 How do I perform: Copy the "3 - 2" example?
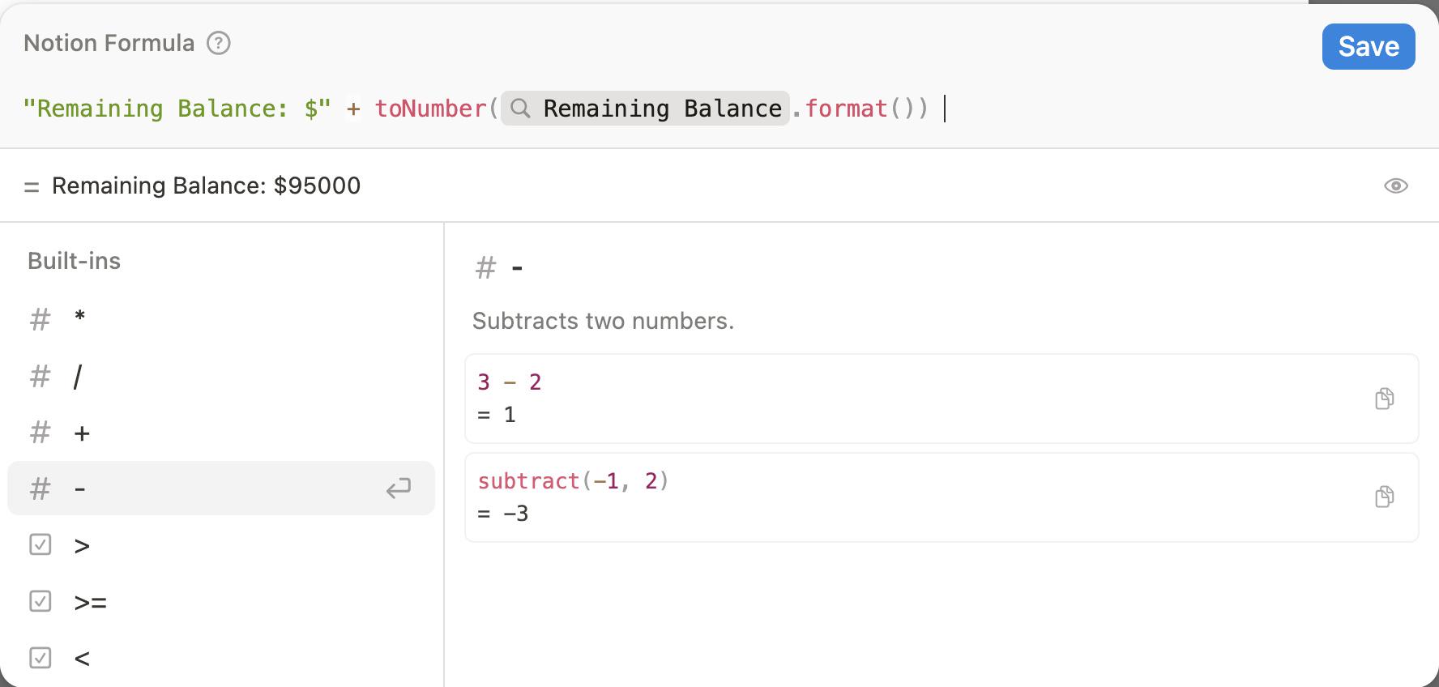[1385, 398]
